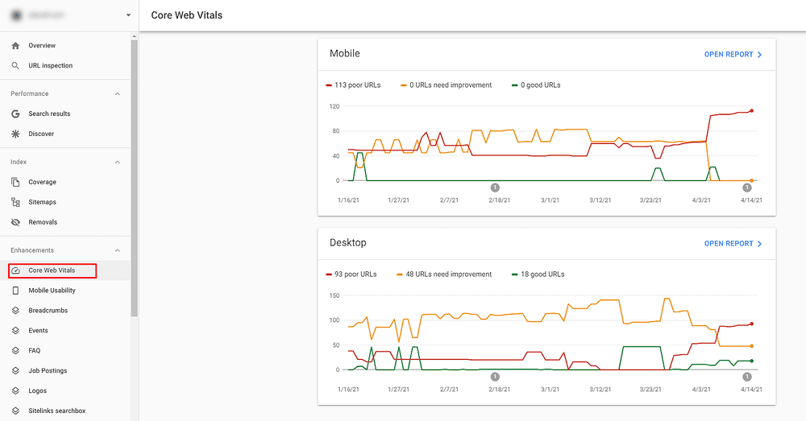Image resolution: width=806 pixels, height=421 pixels.
Task: Click the green endpoint on Desktop good line
Action: point(751,361)
